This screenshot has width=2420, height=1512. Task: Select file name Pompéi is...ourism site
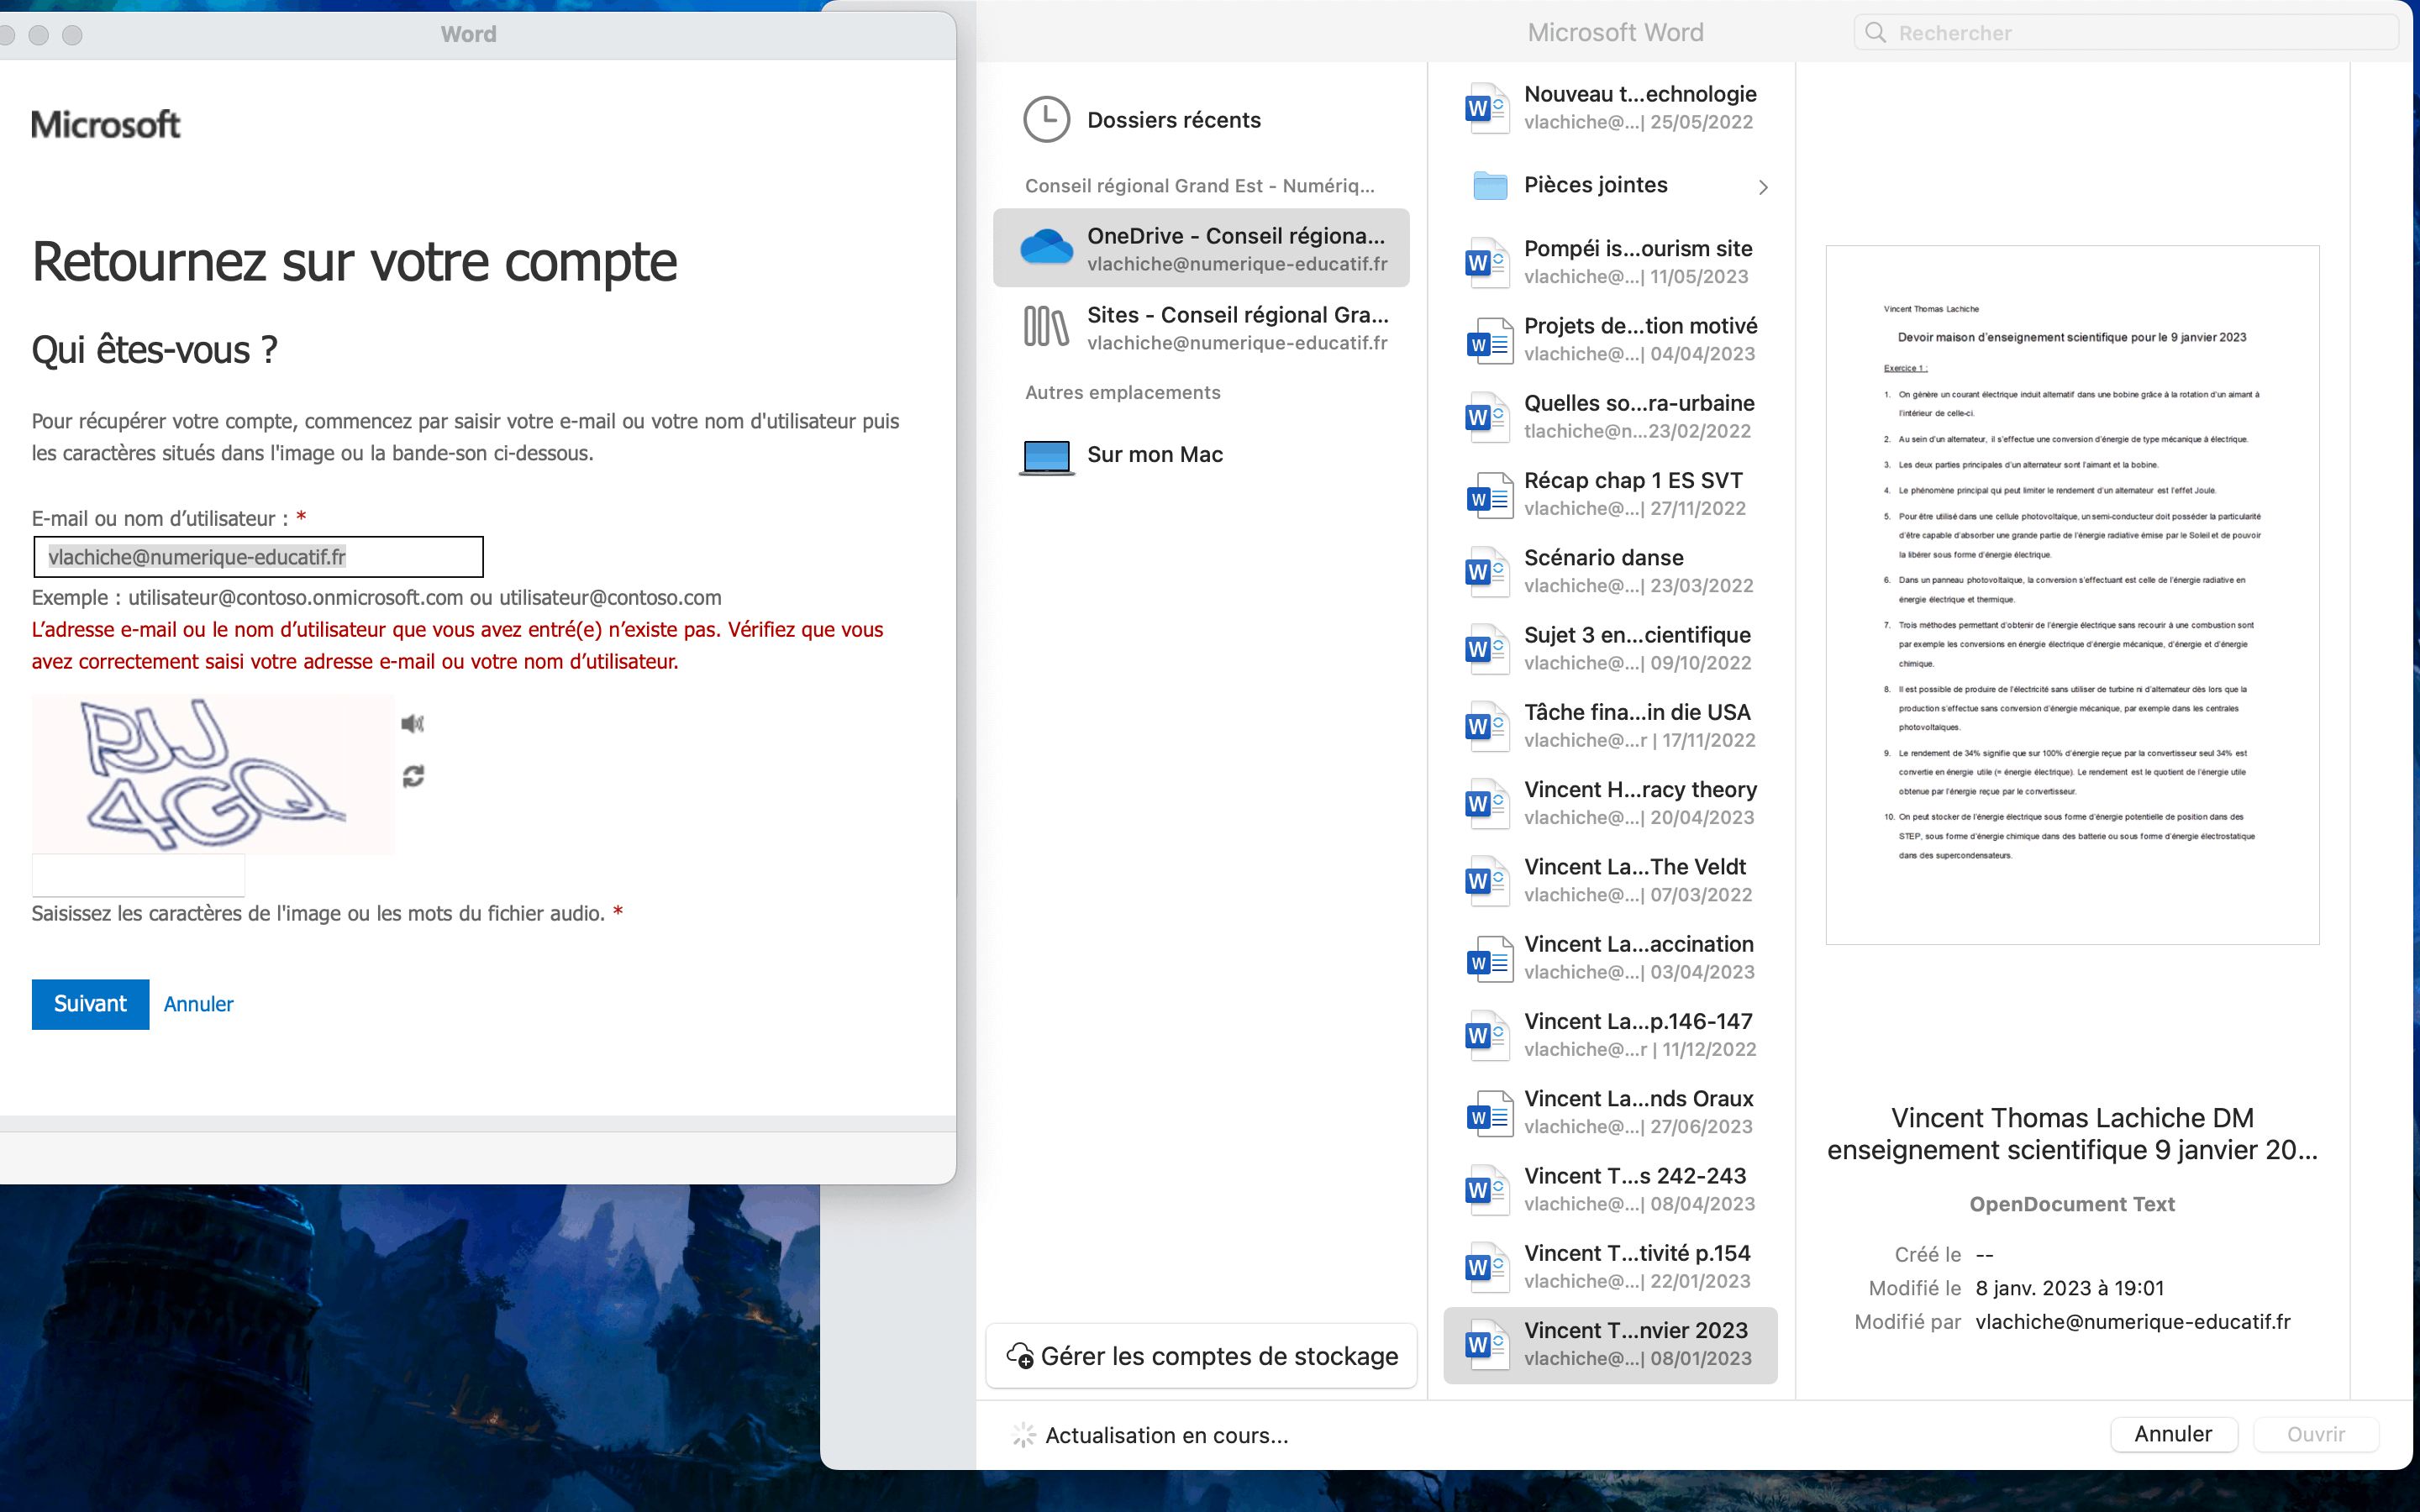click(x=1638, y=249)
